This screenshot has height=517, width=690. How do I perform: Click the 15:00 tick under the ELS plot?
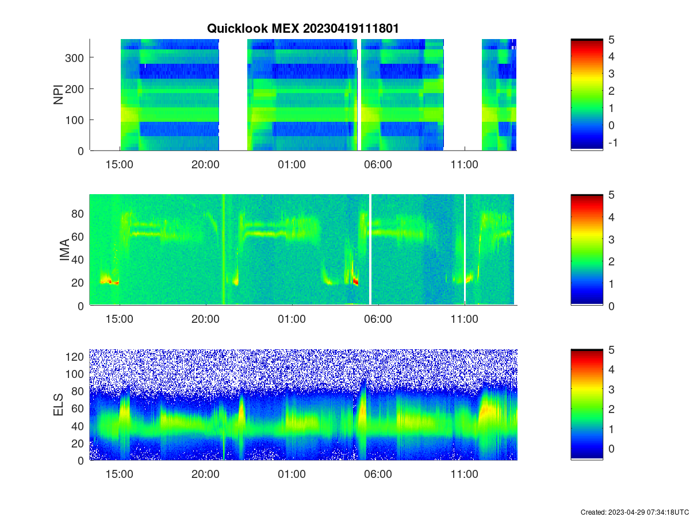click(120, 474)
